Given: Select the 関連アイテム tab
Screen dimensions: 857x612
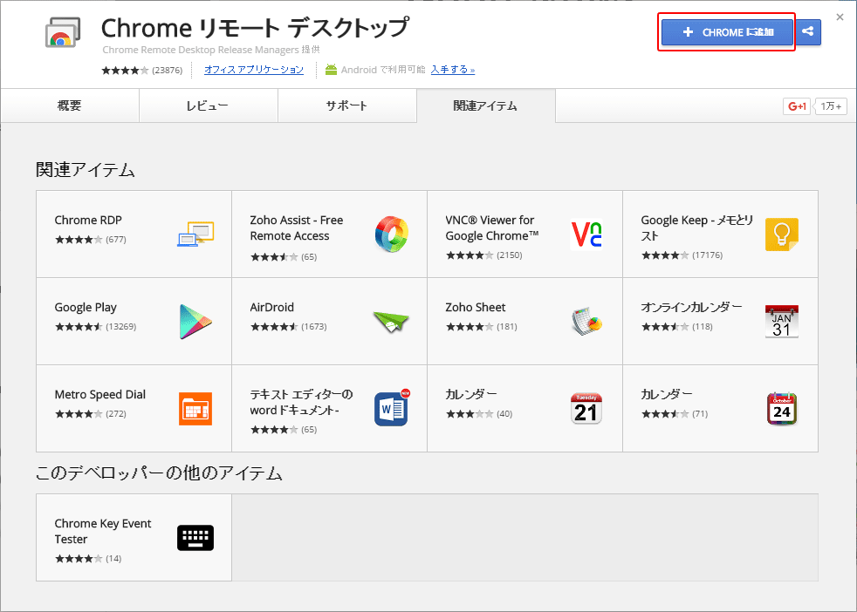Looking at the screenshot, I should point(486,105).
